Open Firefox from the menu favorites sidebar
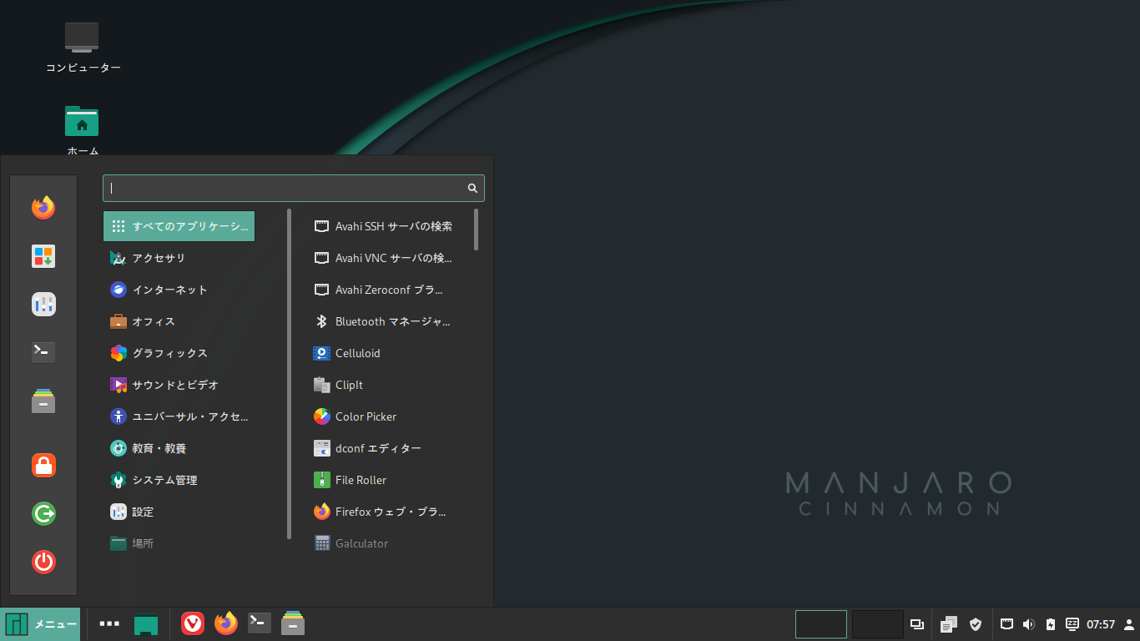The image size is (1140, 641). (43, 207)
